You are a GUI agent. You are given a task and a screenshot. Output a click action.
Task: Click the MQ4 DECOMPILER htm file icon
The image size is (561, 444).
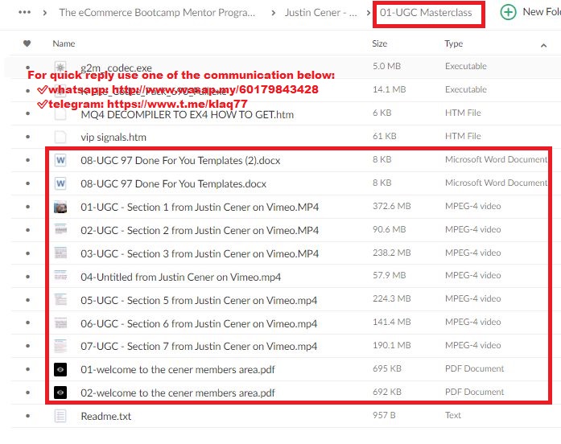pos(60,114)
